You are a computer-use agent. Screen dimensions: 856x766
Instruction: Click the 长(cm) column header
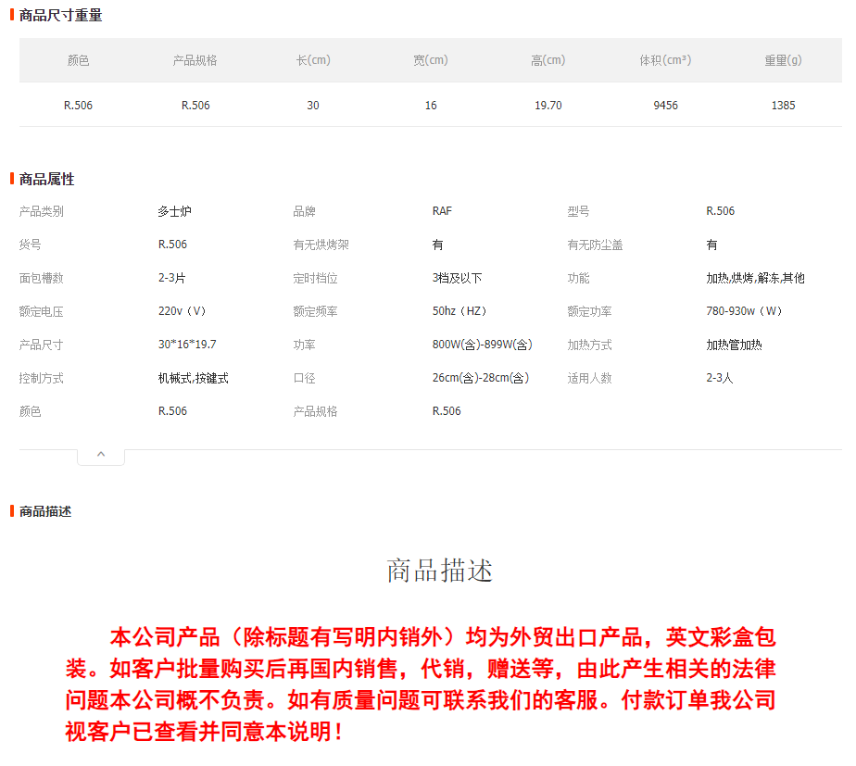click(x=313, y=60)
